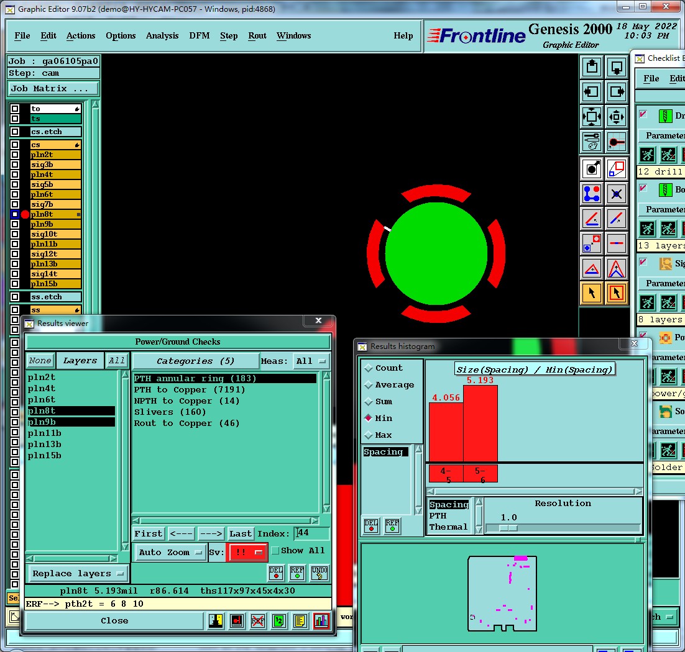Screen dimensions: 685x652
Task: Click the pan up arrow icon
Action: pyautogui.click(x=592, y=67)
